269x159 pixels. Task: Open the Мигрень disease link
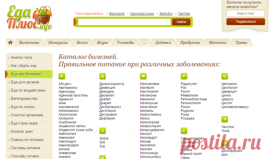tap(146, 111)
